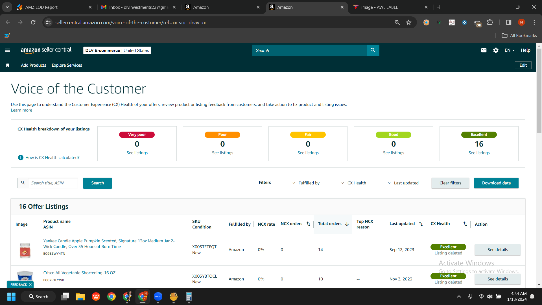The width and height of the screenshot is (542, 305).
Task: Click the header search magnifier button
Action: [373, 50]
